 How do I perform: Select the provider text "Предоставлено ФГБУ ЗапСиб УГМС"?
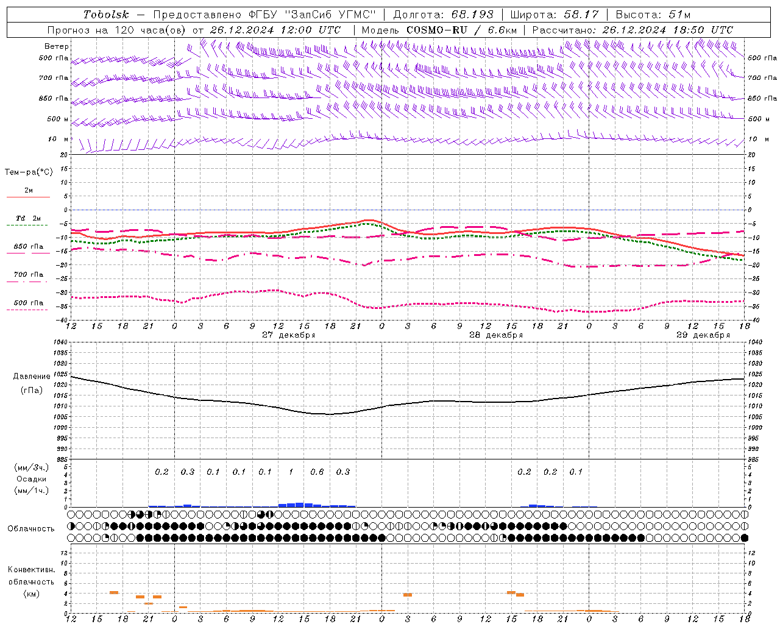264,15
